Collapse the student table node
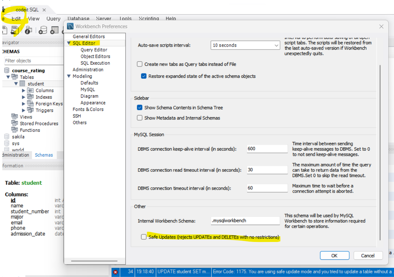 (16, 83)
